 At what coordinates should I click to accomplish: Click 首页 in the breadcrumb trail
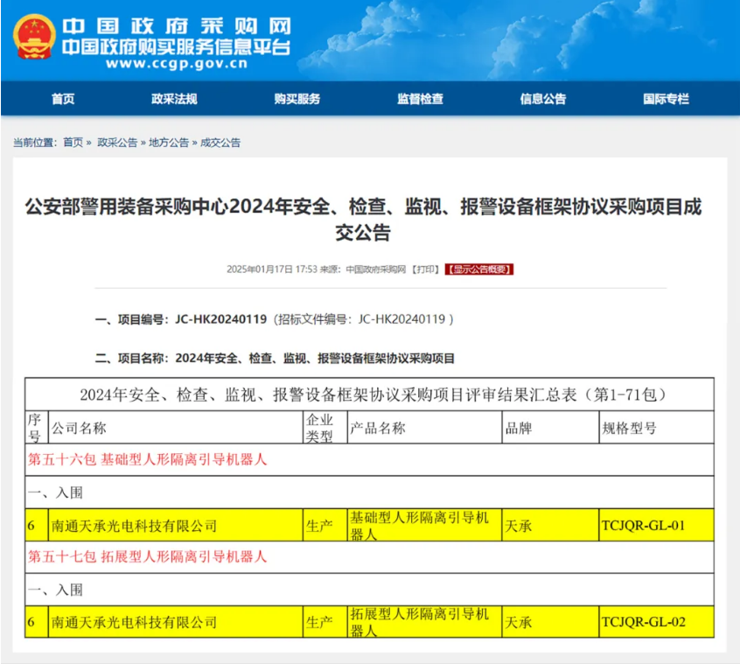pos(73,143)
